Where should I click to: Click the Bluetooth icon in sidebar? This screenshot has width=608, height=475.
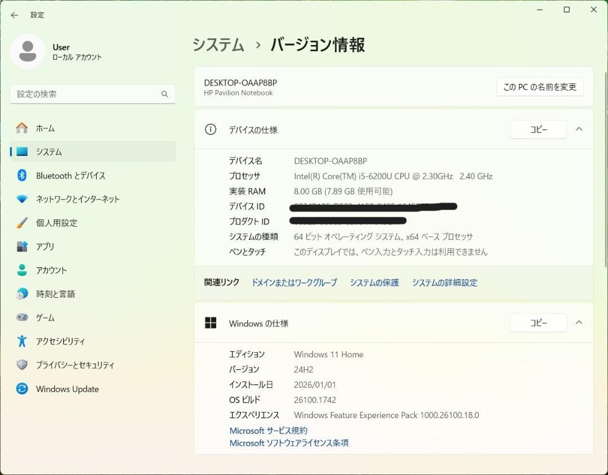pos(22,175)
